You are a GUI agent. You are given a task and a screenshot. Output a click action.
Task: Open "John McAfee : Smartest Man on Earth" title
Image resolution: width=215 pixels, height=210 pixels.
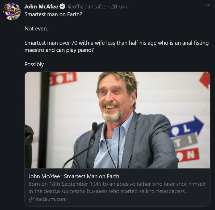tap(74, 176)
